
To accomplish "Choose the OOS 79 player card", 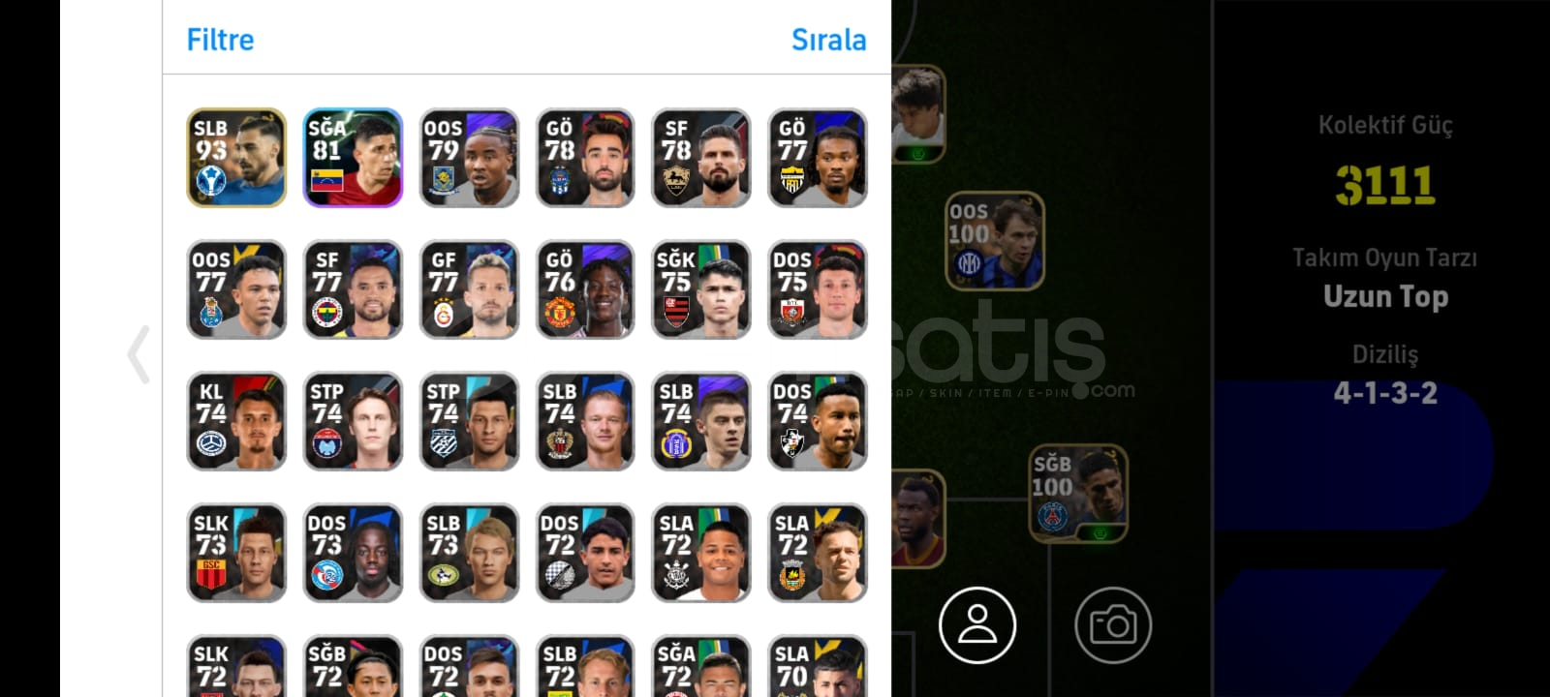I will click(x=469, y=158).
